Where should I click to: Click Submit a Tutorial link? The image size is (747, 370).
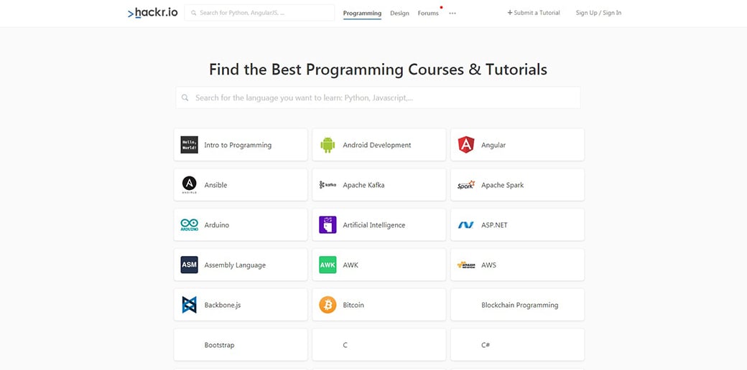tap(534, 13)
